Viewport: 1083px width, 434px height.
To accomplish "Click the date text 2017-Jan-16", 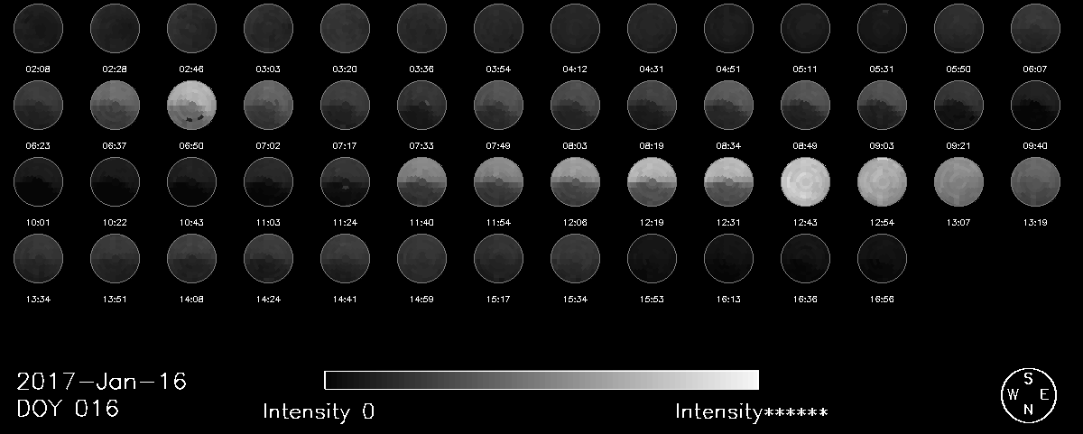I will click(101, 382).
